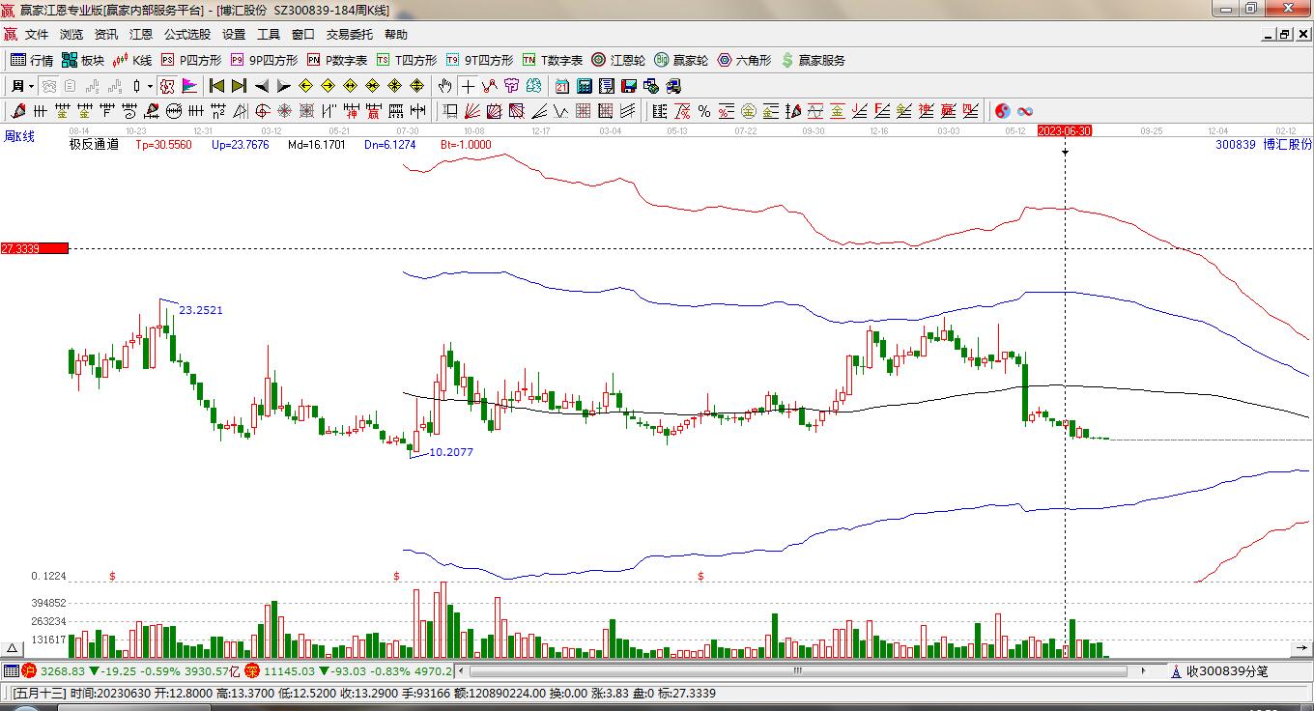Open the candlestick style dropdown arrow
Image resolution: width=1314 pixels, height=711 pixels.
pos(150,86)
